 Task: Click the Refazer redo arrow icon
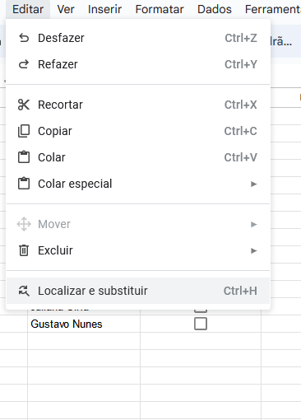point(24,64)
